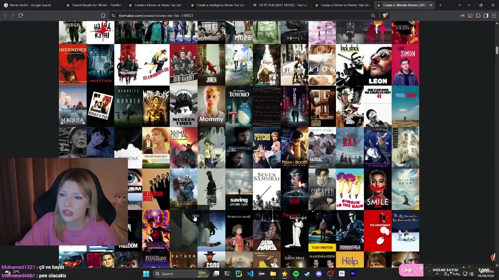
Task: Select the Saving Private Ryan poster
Action: pyautogui.click(x=239, y=189)
